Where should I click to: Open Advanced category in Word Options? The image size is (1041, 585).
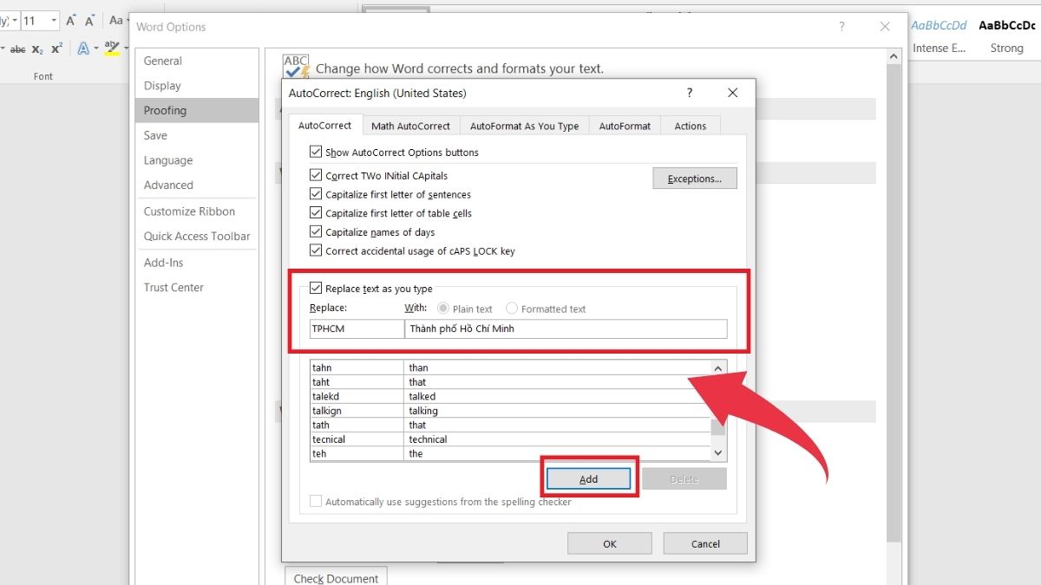[x=197, y=185]
